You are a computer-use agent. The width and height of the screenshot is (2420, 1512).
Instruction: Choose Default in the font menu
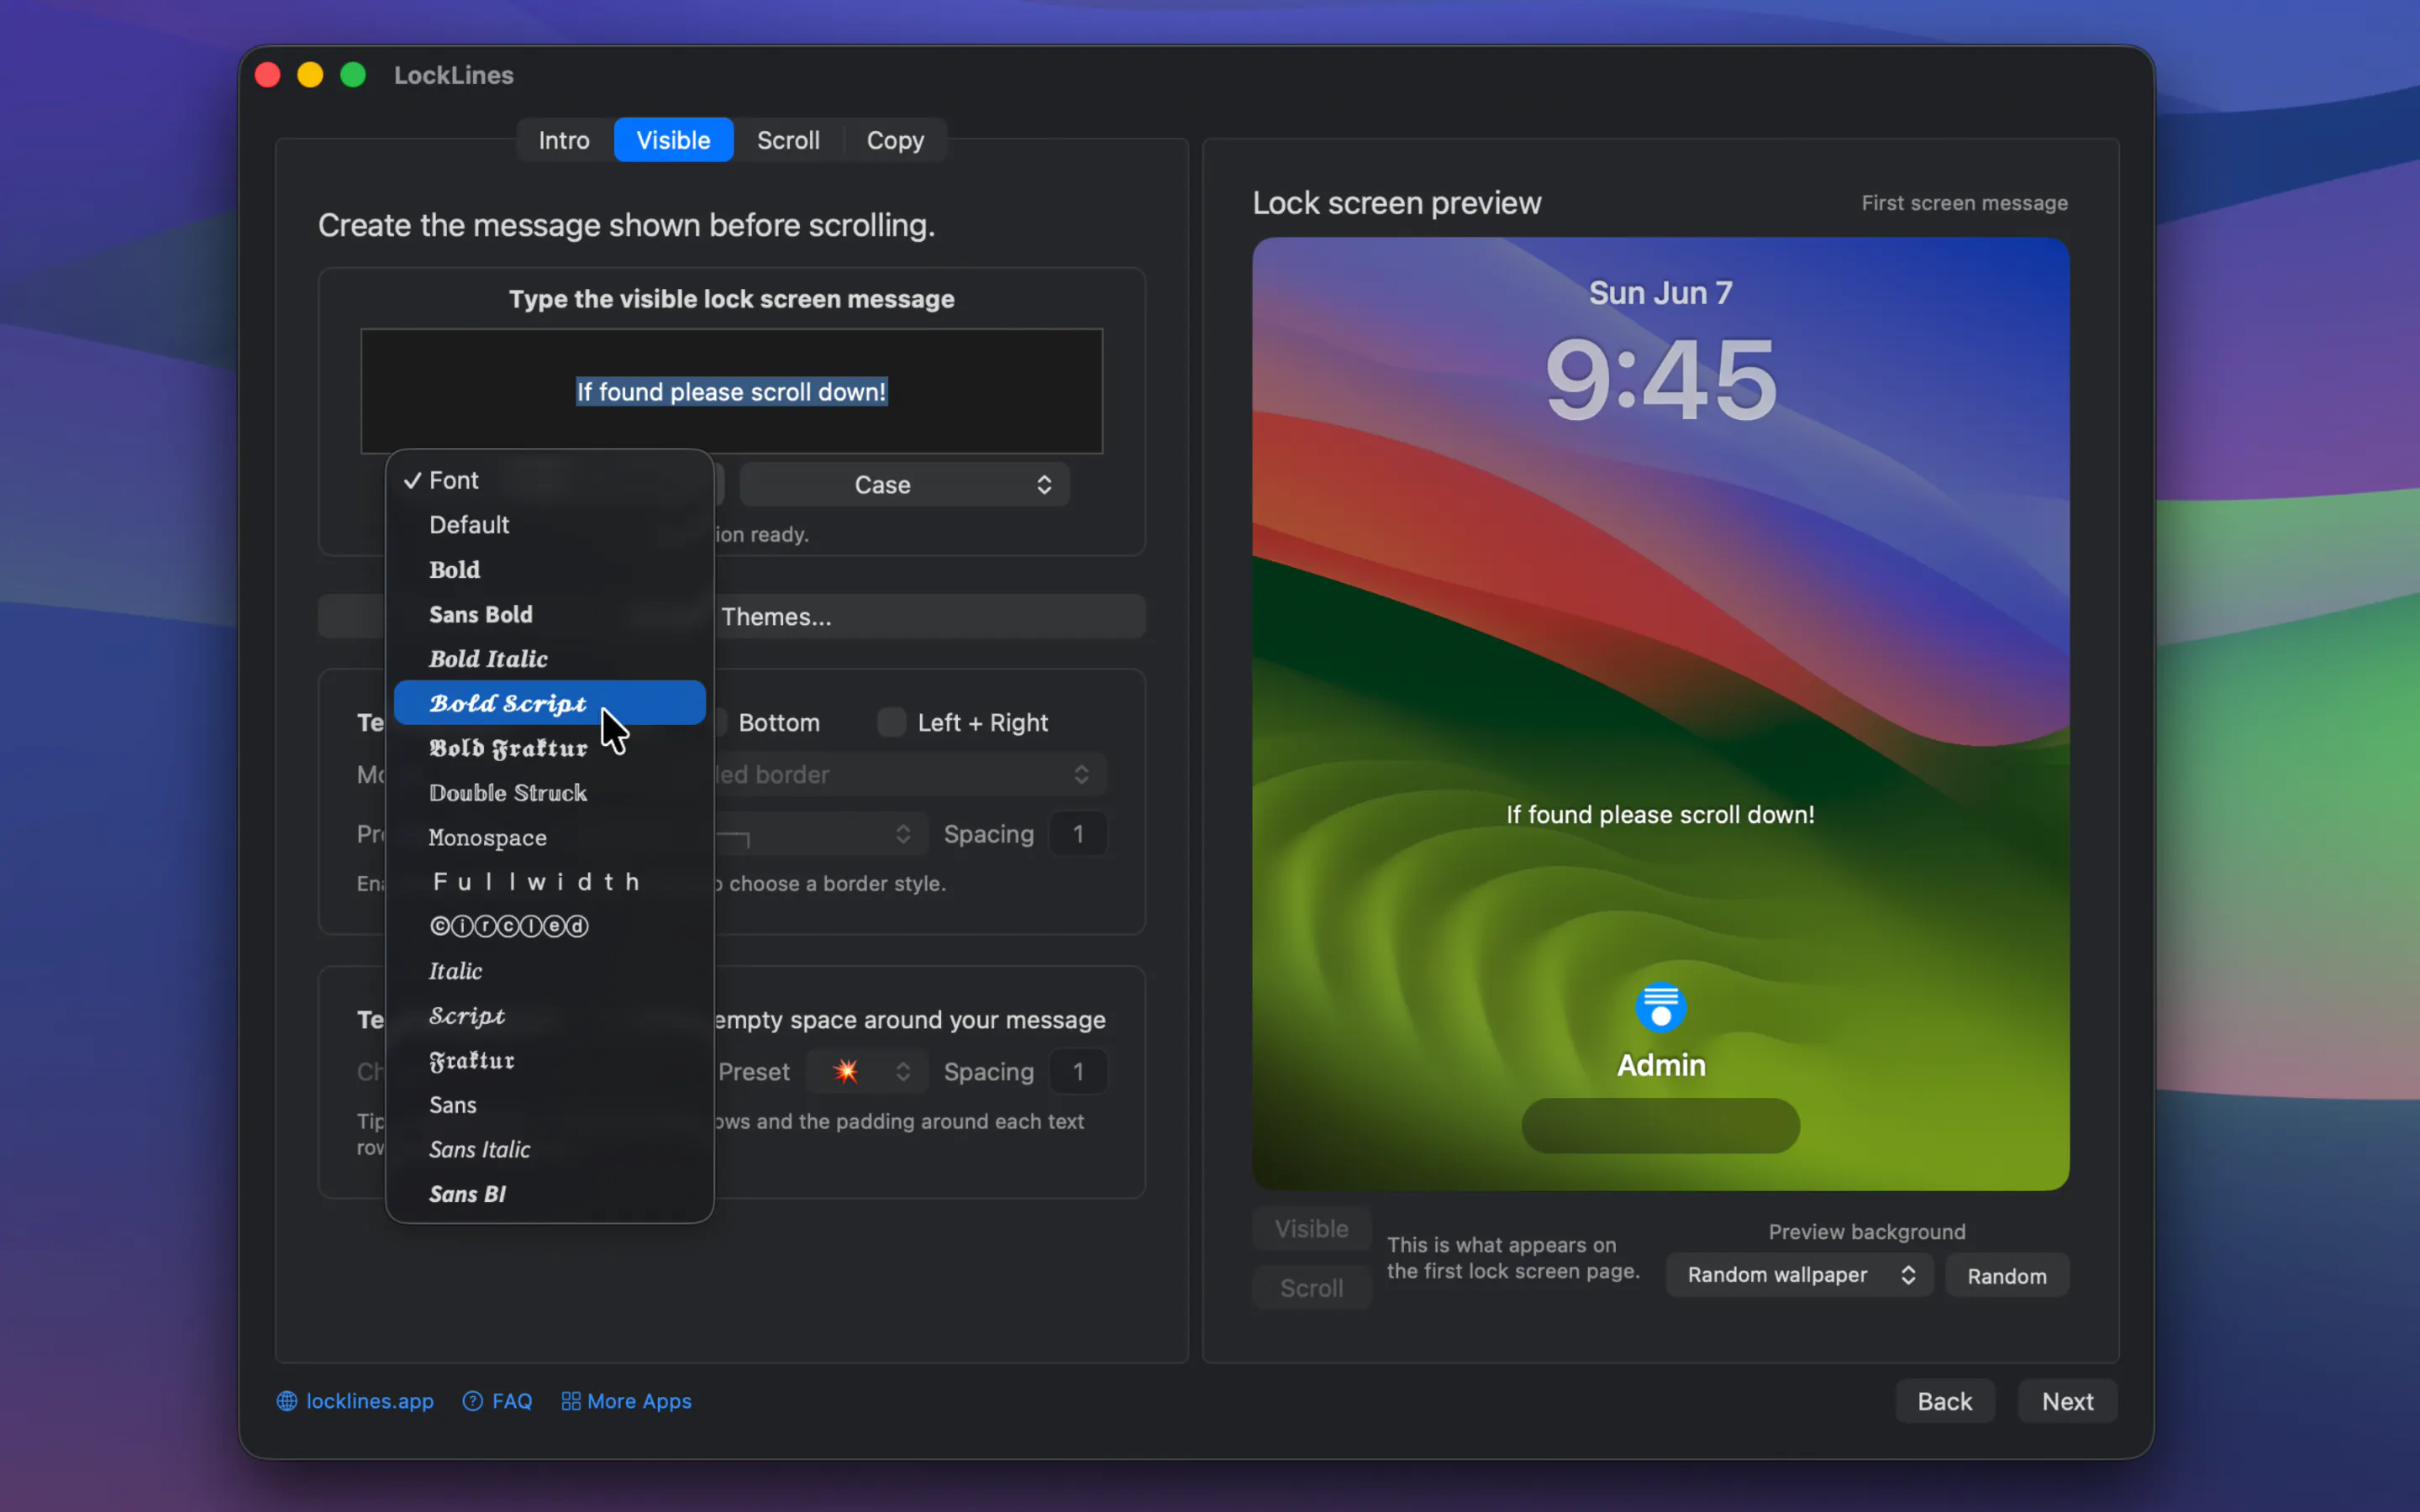[x=549, y=525]
